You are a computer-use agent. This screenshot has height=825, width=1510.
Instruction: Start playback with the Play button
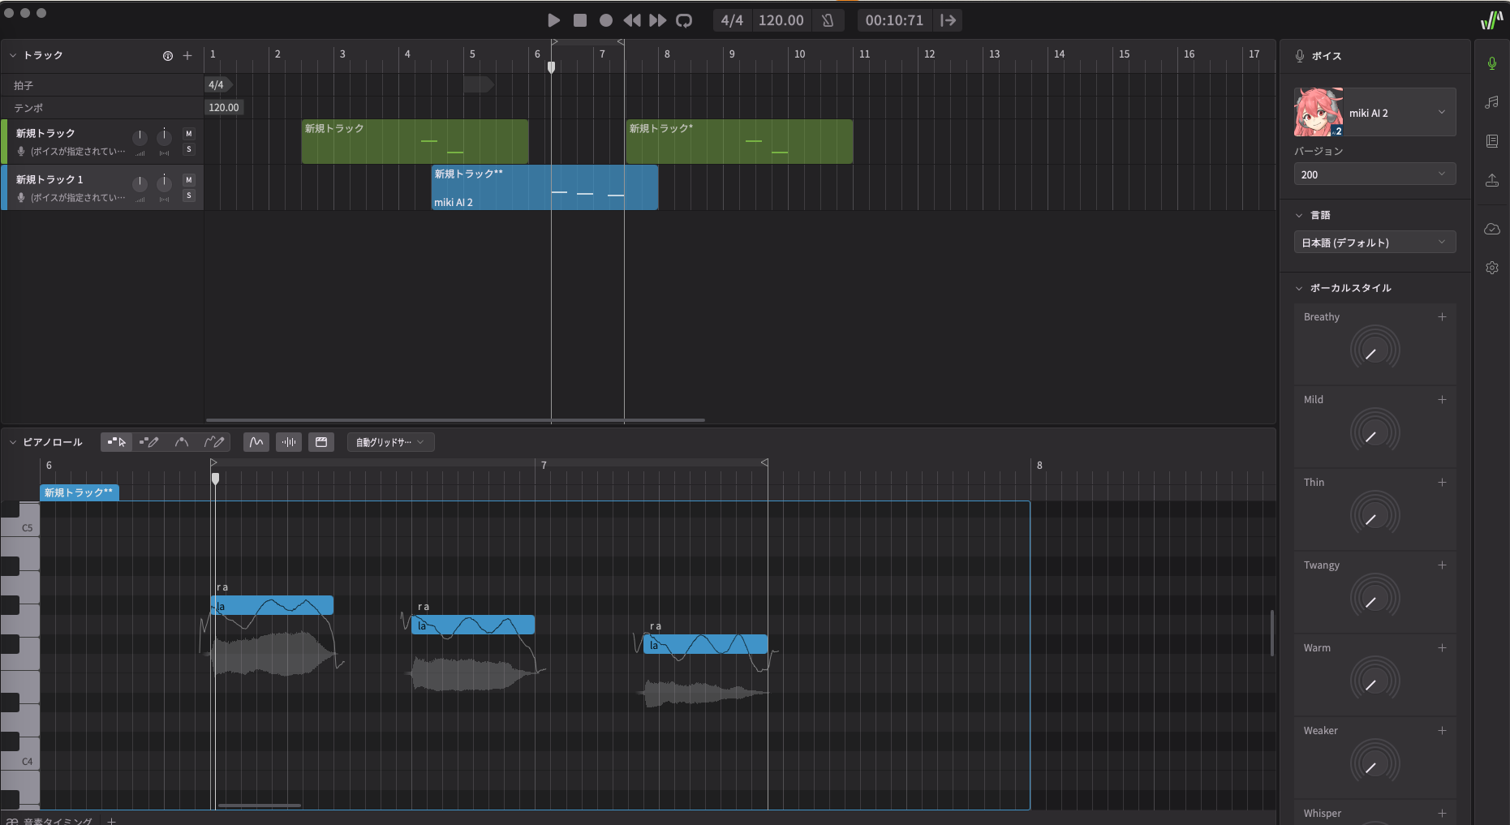coord(554,20)
